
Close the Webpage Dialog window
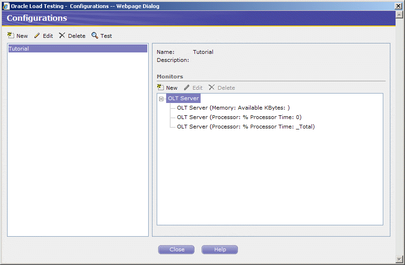point(398,6)
